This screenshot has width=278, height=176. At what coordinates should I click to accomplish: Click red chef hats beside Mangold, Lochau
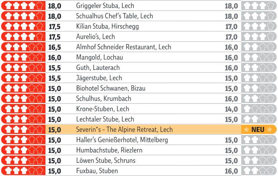[23, 57]
